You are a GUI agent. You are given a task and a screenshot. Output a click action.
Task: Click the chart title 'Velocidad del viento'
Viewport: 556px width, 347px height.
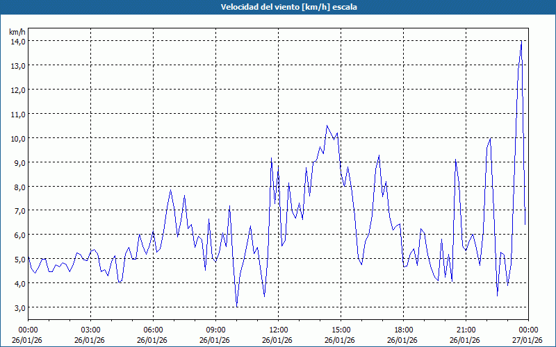coord(277,7)
